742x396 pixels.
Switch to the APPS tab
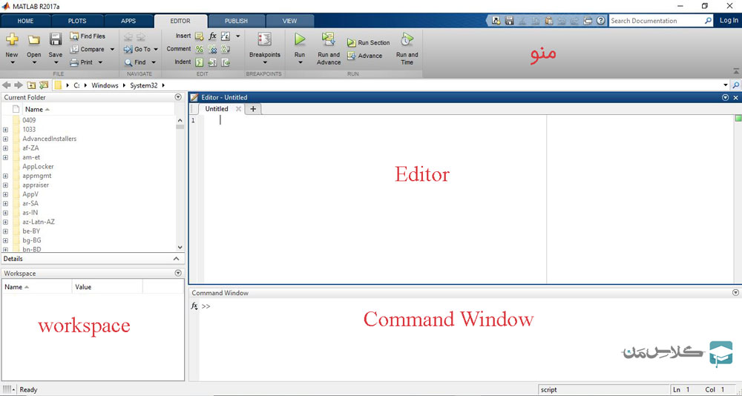click(128, 21)
